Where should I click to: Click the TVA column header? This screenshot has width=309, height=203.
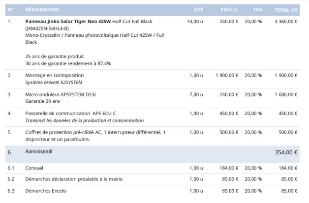point(257,10)
